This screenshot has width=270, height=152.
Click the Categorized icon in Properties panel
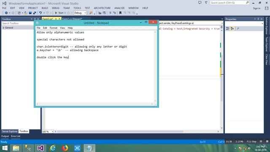point(228,29)
